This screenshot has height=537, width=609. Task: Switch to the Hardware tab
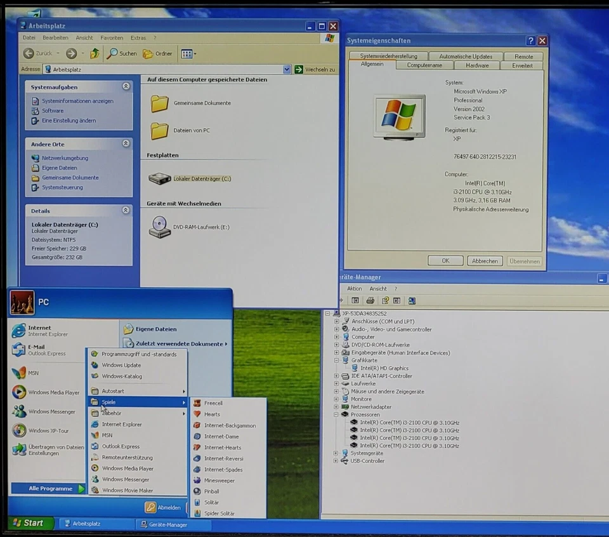tap(477, 65)
